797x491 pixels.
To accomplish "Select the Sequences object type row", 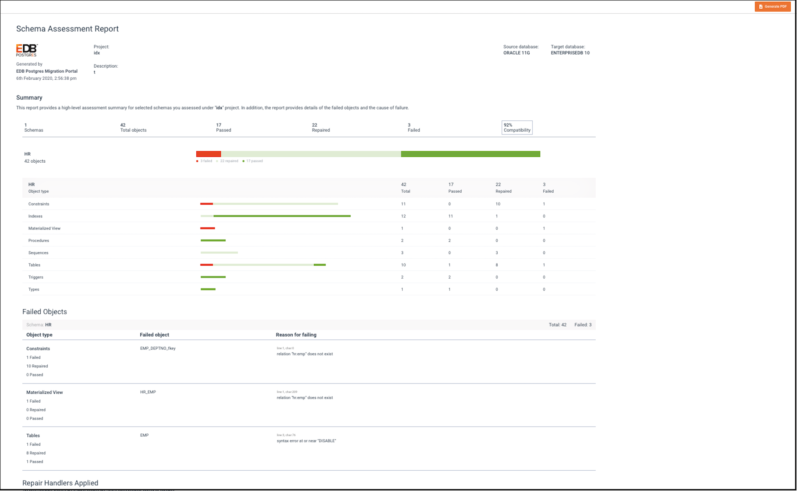I will (x=309, y=253).
